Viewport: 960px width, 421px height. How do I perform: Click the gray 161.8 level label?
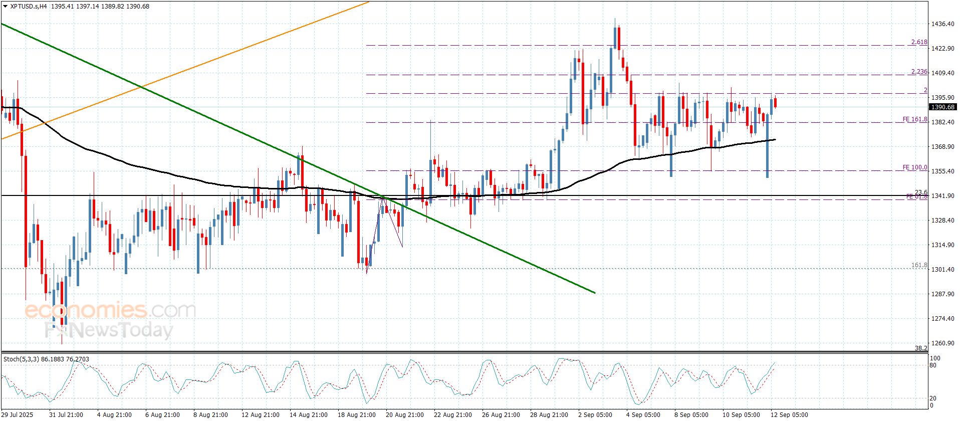[919, 265]
